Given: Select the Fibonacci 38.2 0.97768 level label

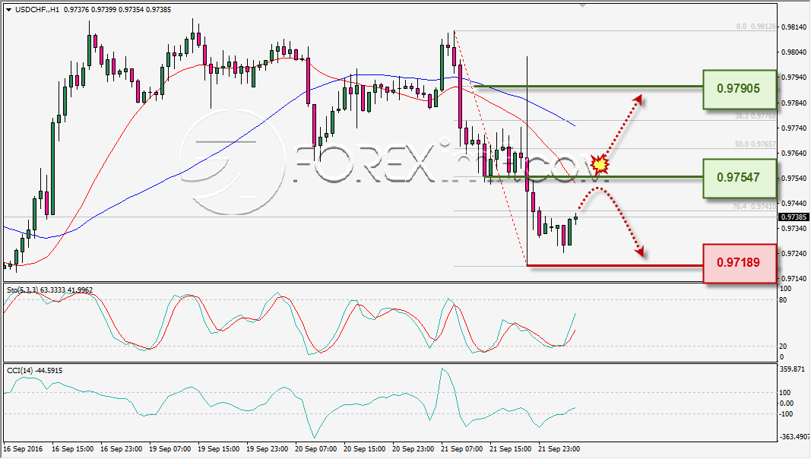Looking at the screenshot, I should pyautogui.click(x=756, y=116).
